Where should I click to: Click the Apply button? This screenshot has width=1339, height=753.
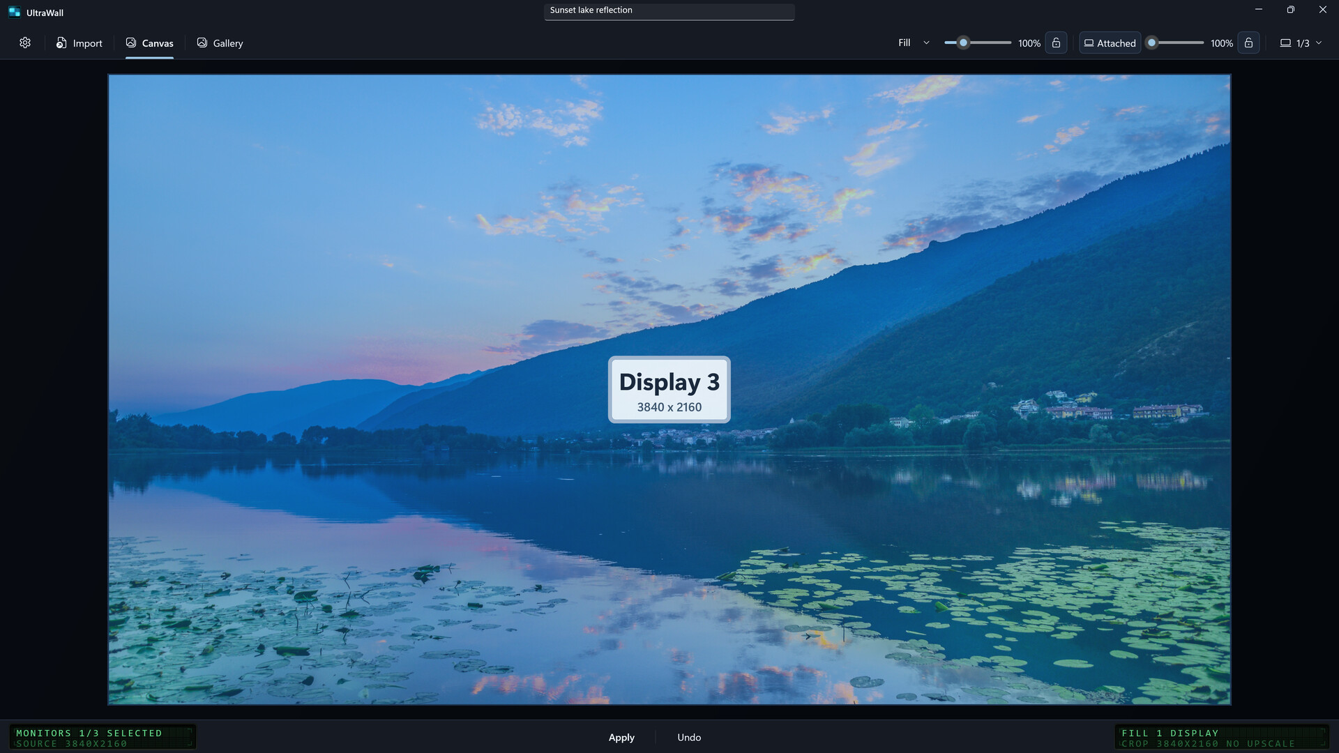[621, 737]
